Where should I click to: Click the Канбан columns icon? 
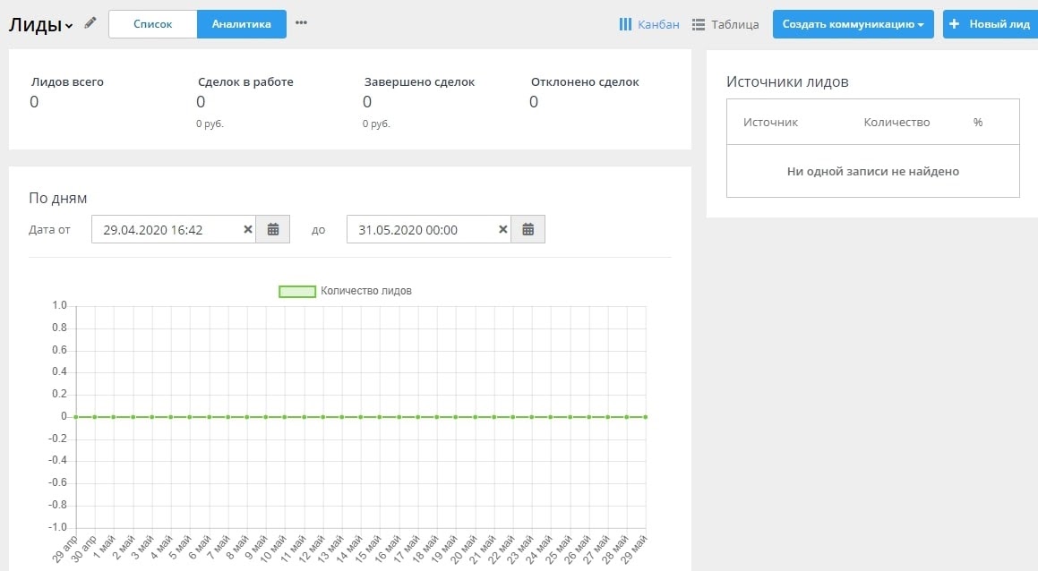[x=625, y=24]
